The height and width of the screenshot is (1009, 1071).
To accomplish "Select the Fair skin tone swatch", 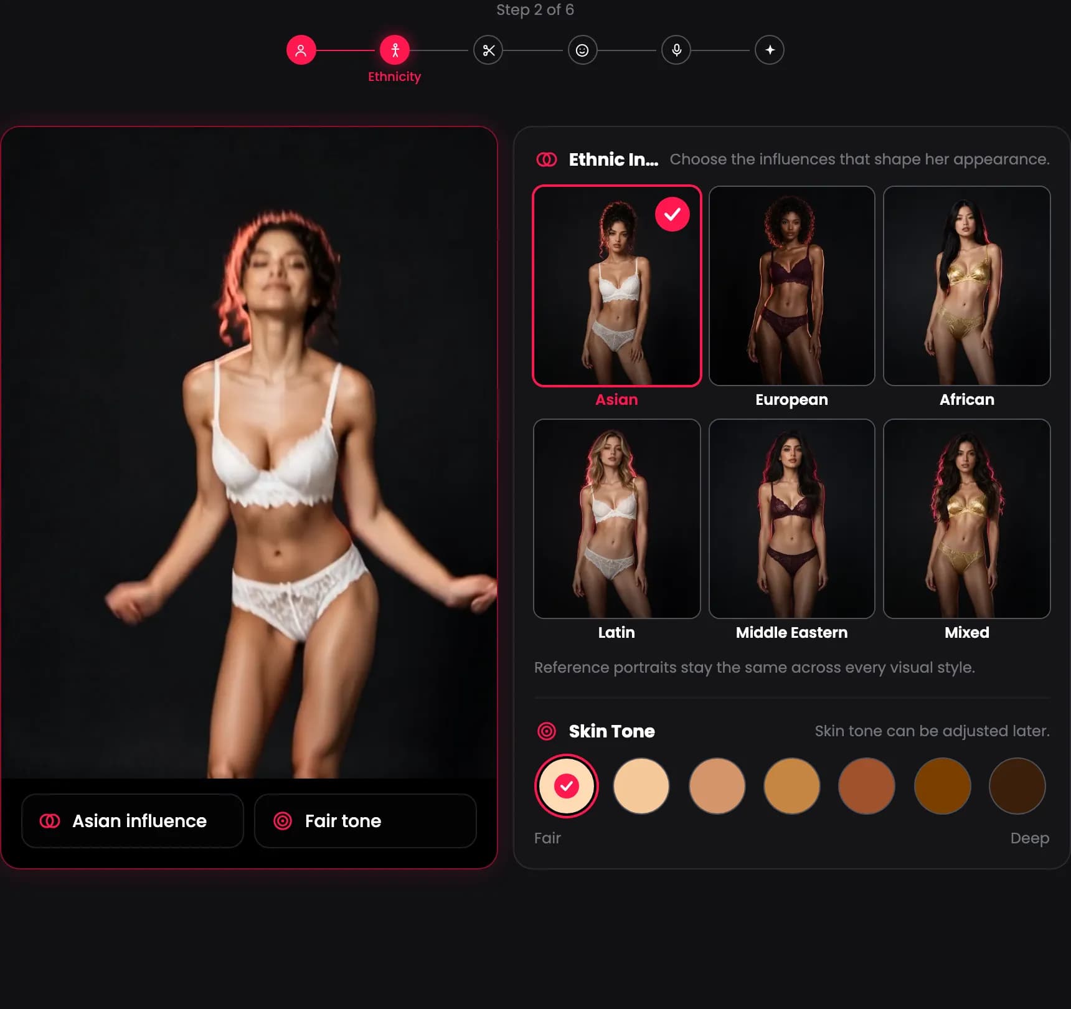I will click(567, 786).
